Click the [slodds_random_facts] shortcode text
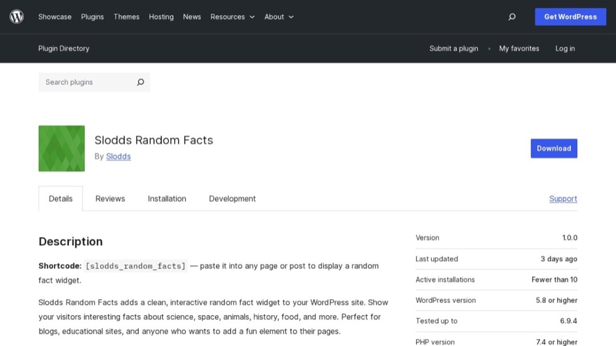Screen dimensions: 616x346 136,266
